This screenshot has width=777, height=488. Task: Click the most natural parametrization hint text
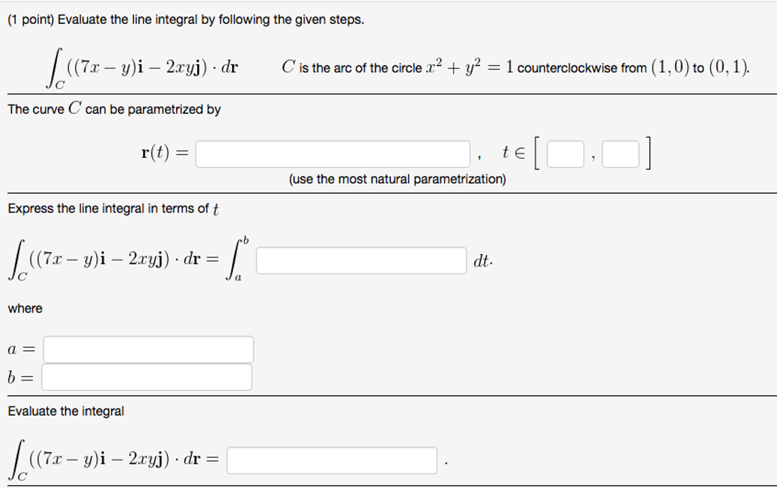click(x=397, y=179)
